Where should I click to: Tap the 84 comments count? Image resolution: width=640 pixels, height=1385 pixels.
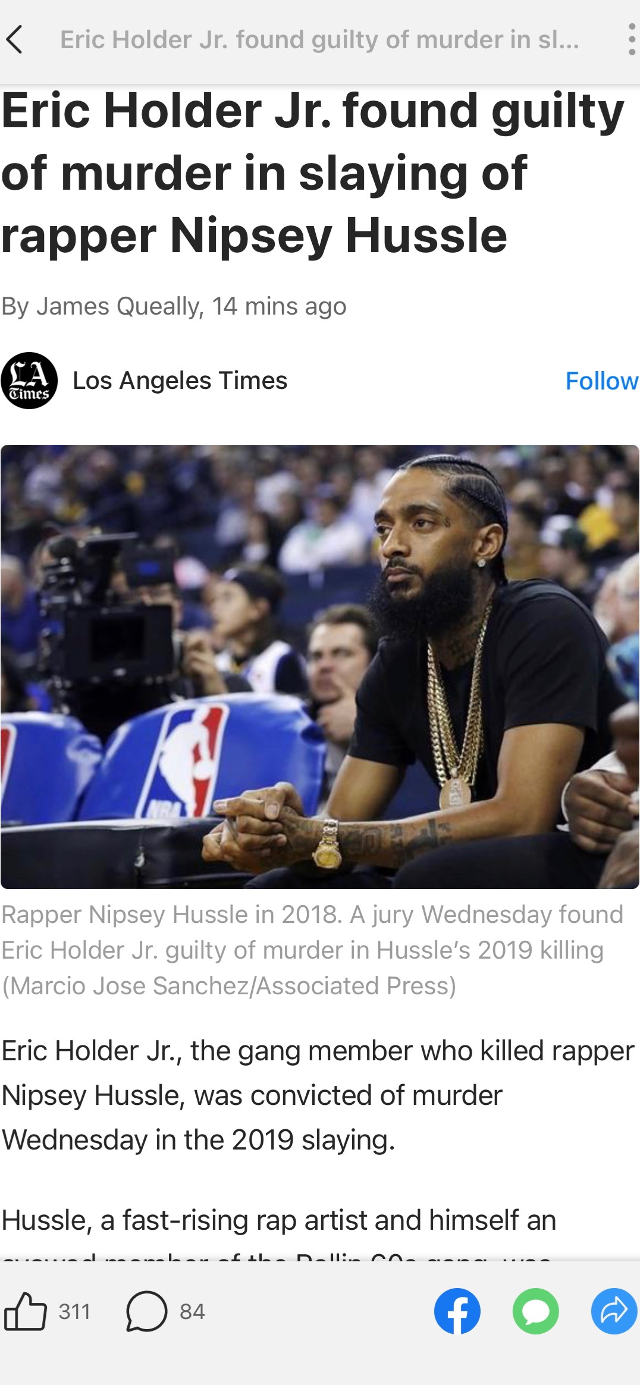(x=192, y=1311)
